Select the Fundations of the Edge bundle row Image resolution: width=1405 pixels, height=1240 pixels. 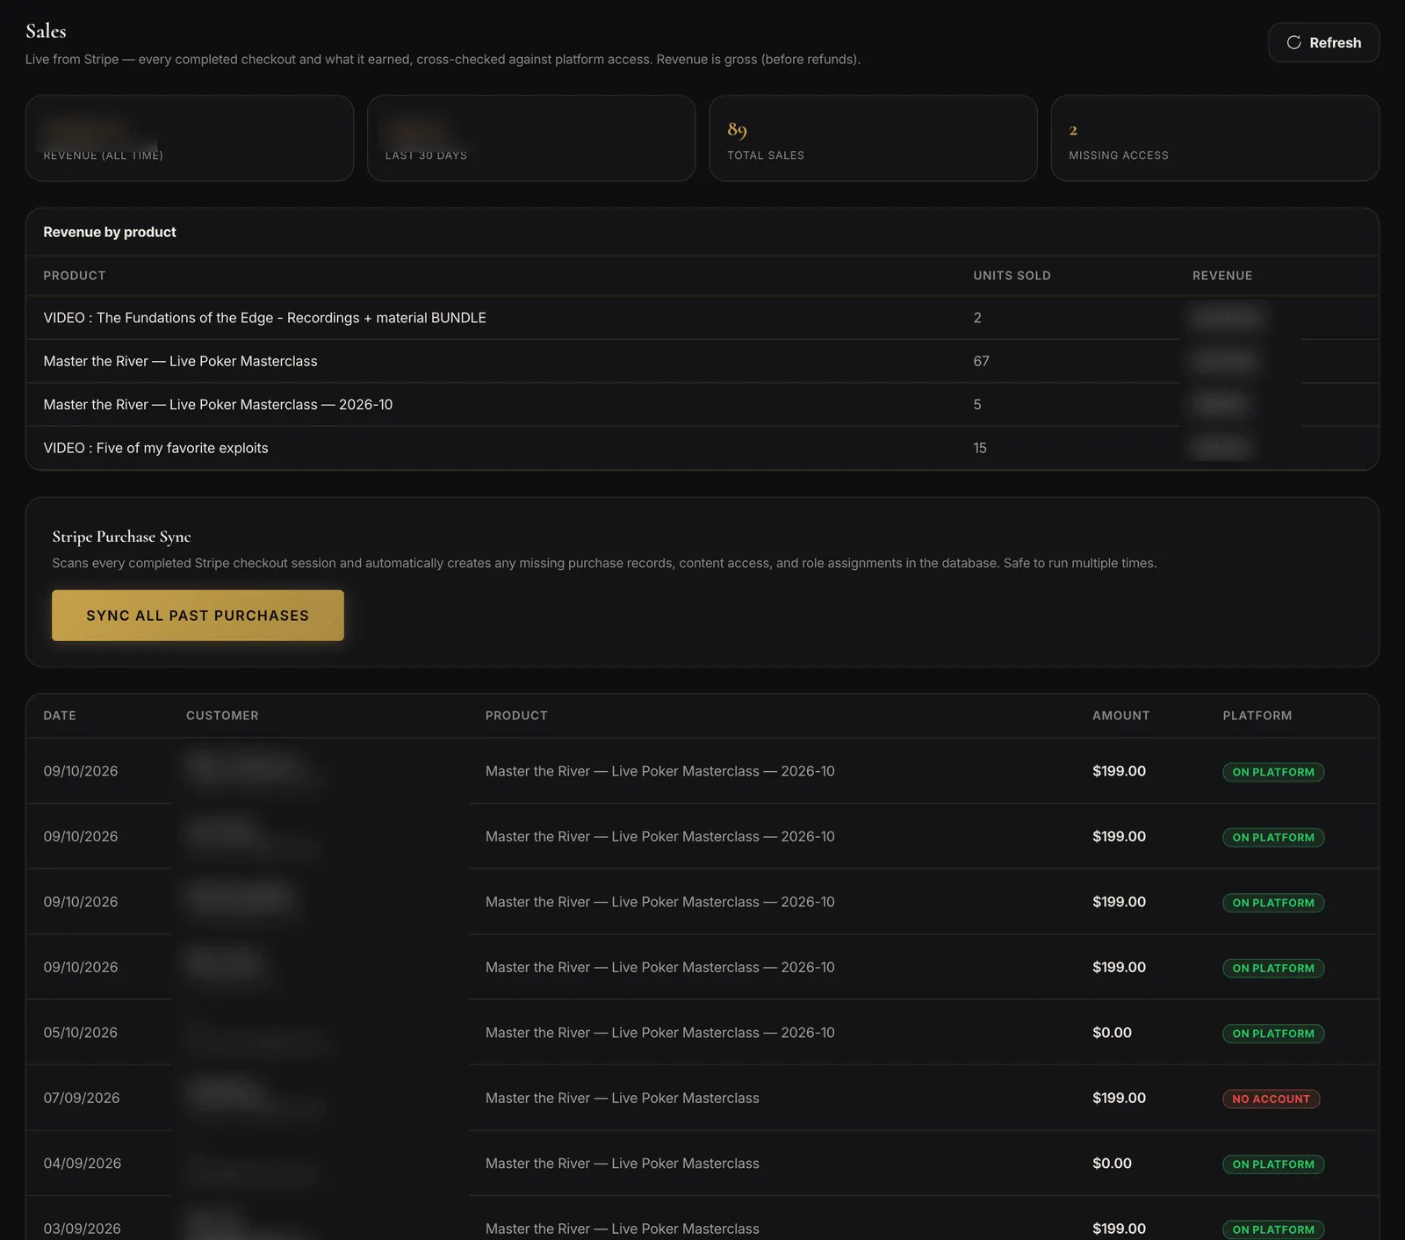[x=702, y=318]
